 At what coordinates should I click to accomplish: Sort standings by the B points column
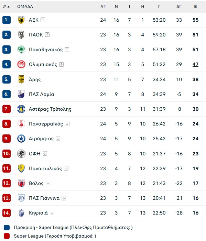click(195, 7)
